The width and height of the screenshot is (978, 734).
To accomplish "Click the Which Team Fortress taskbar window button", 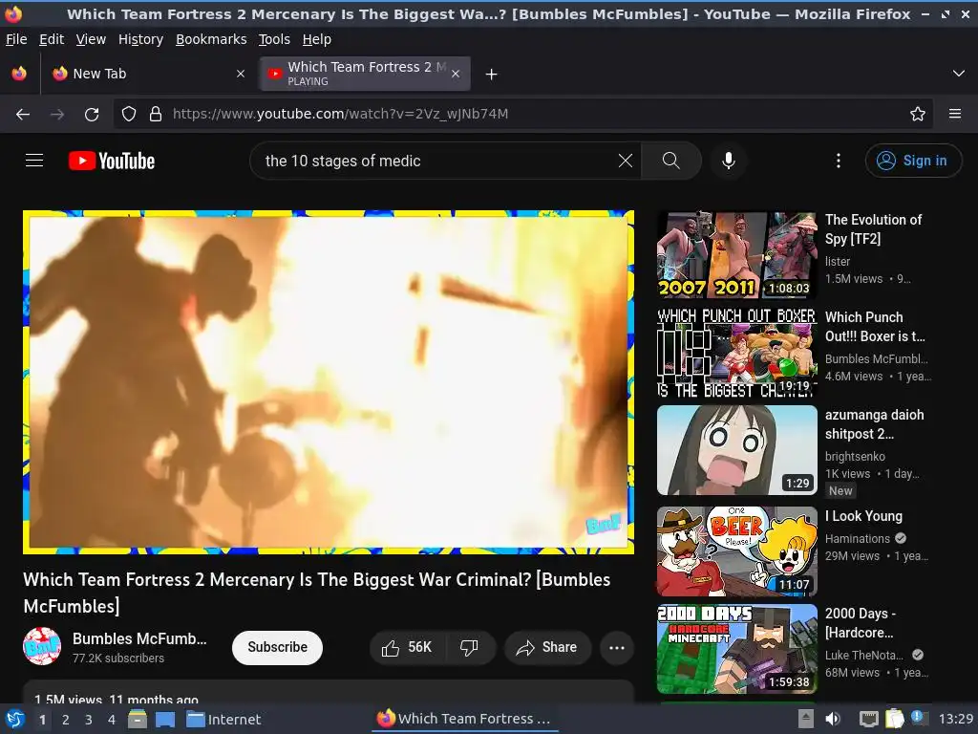I will (465, 719).
